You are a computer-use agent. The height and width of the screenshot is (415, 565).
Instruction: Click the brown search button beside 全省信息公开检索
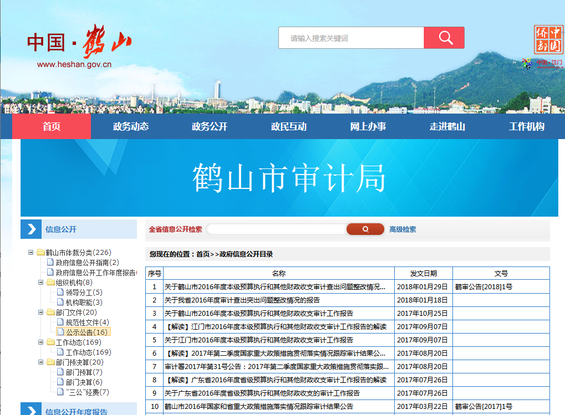pyautogui.click(x=365, y=229)
